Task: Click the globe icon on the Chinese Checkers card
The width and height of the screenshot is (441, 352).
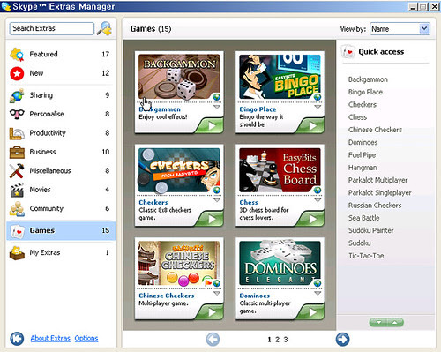Action: pyautogui.click(x=217, y=283)
